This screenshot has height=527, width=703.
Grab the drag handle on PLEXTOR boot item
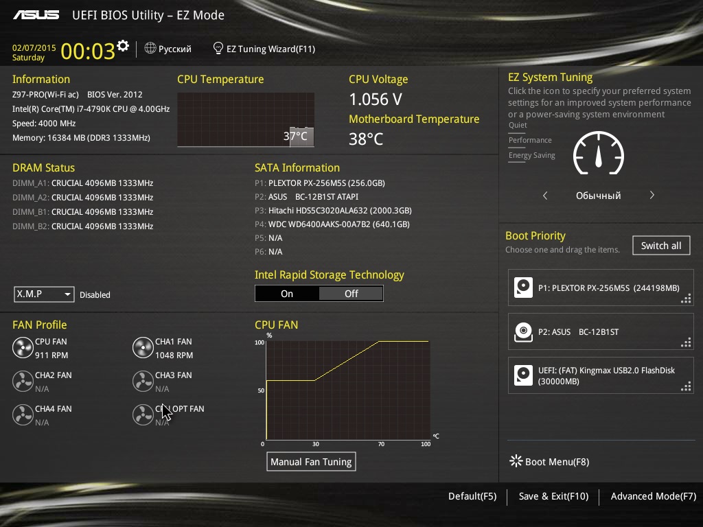[x=686, y=299]
